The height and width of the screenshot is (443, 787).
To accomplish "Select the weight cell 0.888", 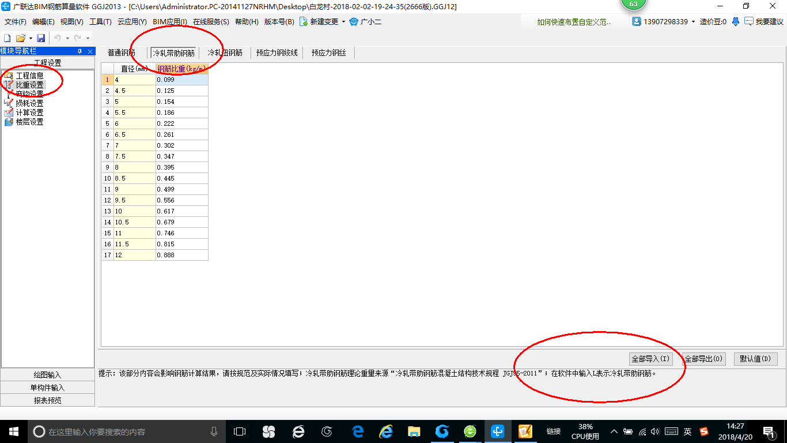I will (182, 255).
